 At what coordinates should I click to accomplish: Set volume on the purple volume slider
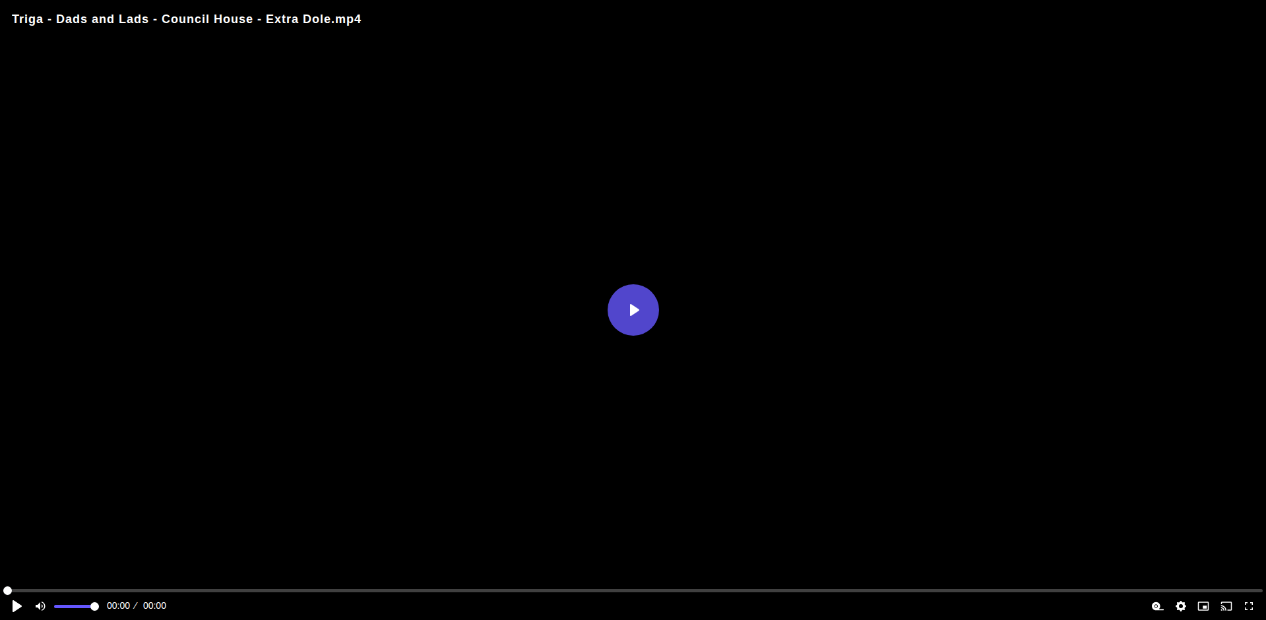[76, 606]
